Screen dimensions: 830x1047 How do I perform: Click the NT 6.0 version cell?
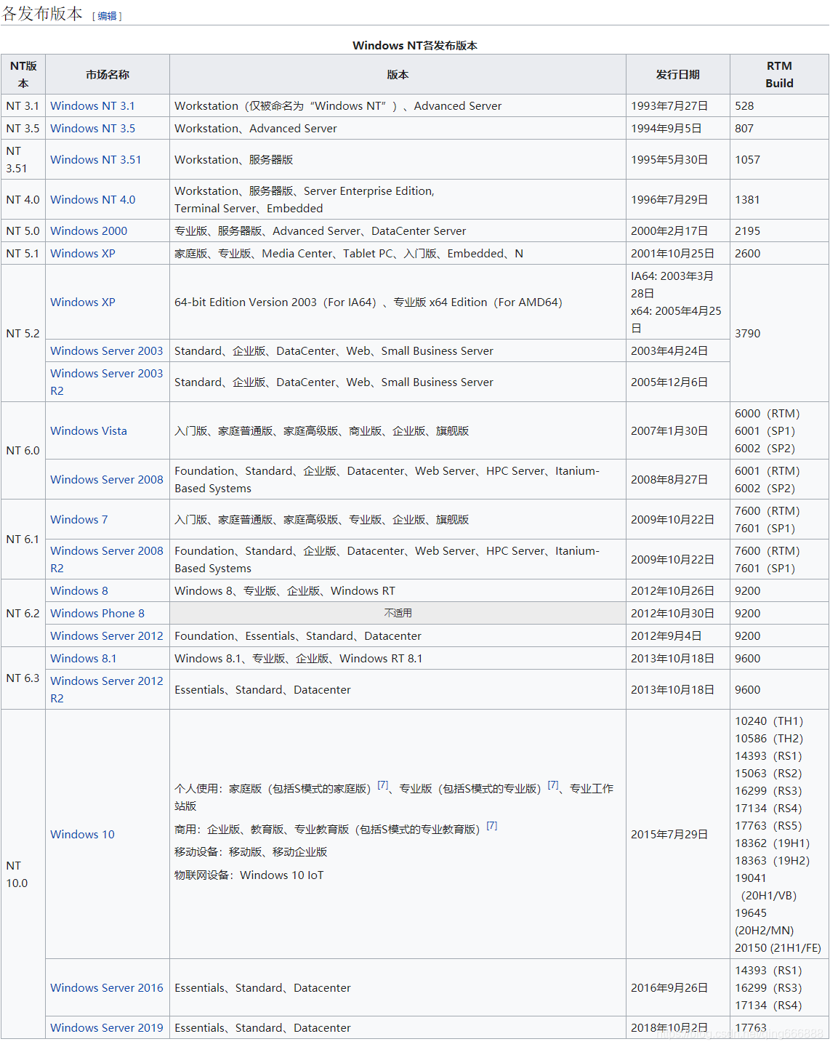(23, 450)
